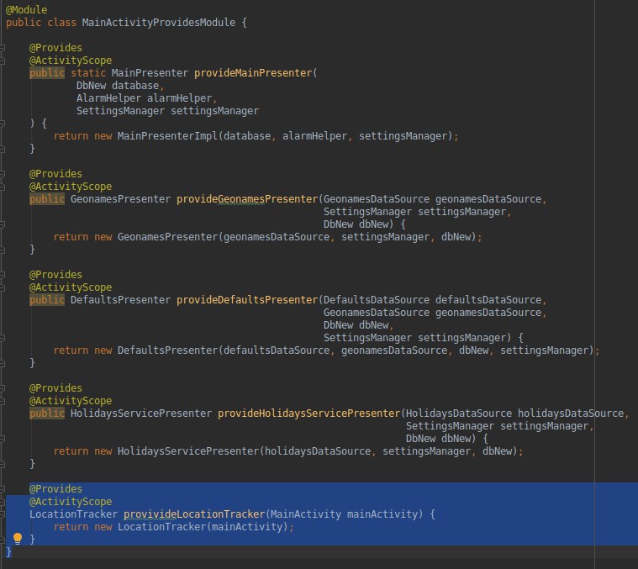Select the MainActivityProvidesModule class name

pyautogui.click(x=159, y=23)
